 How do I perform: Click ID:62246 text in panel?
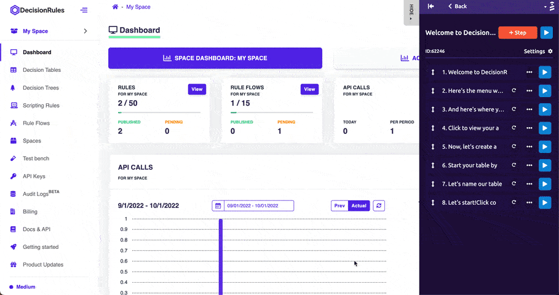pos(435,51)
